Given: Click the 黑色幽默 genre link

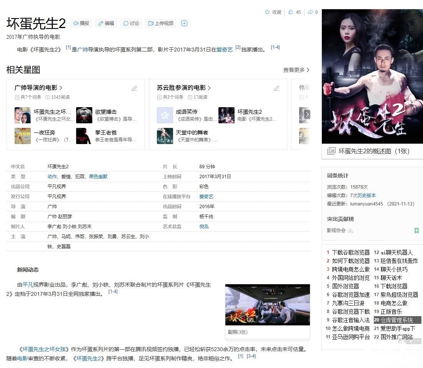Looking at the screenshot, I should (x=98, y=177).
